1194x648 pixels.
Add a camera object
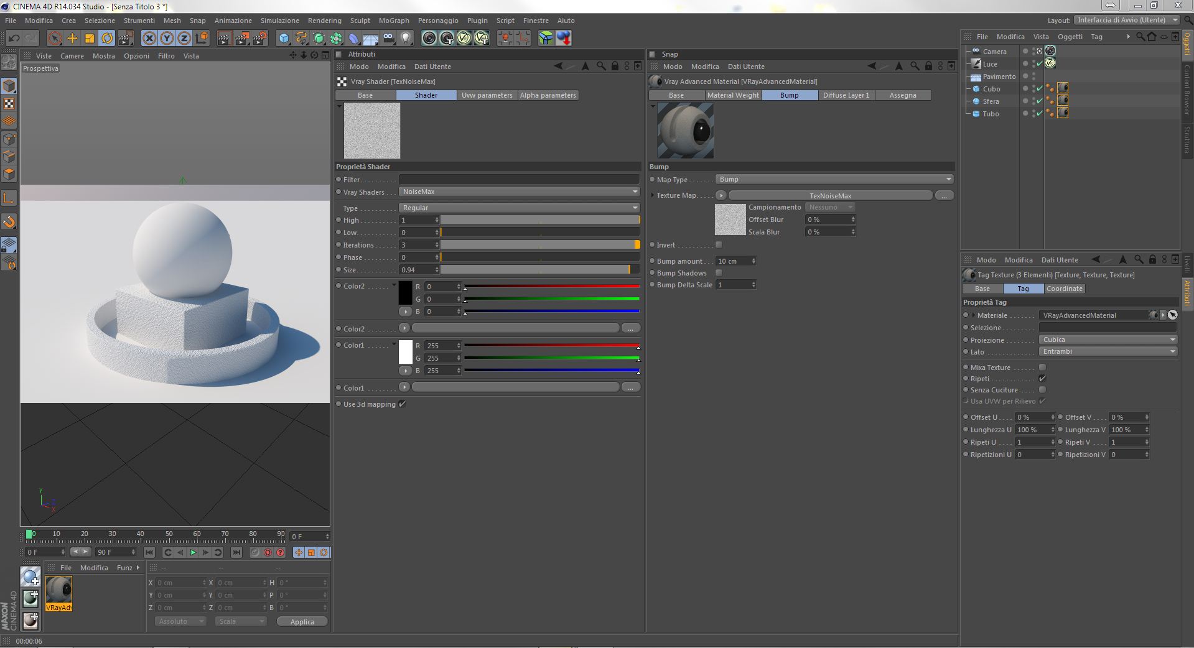point(388,39)
